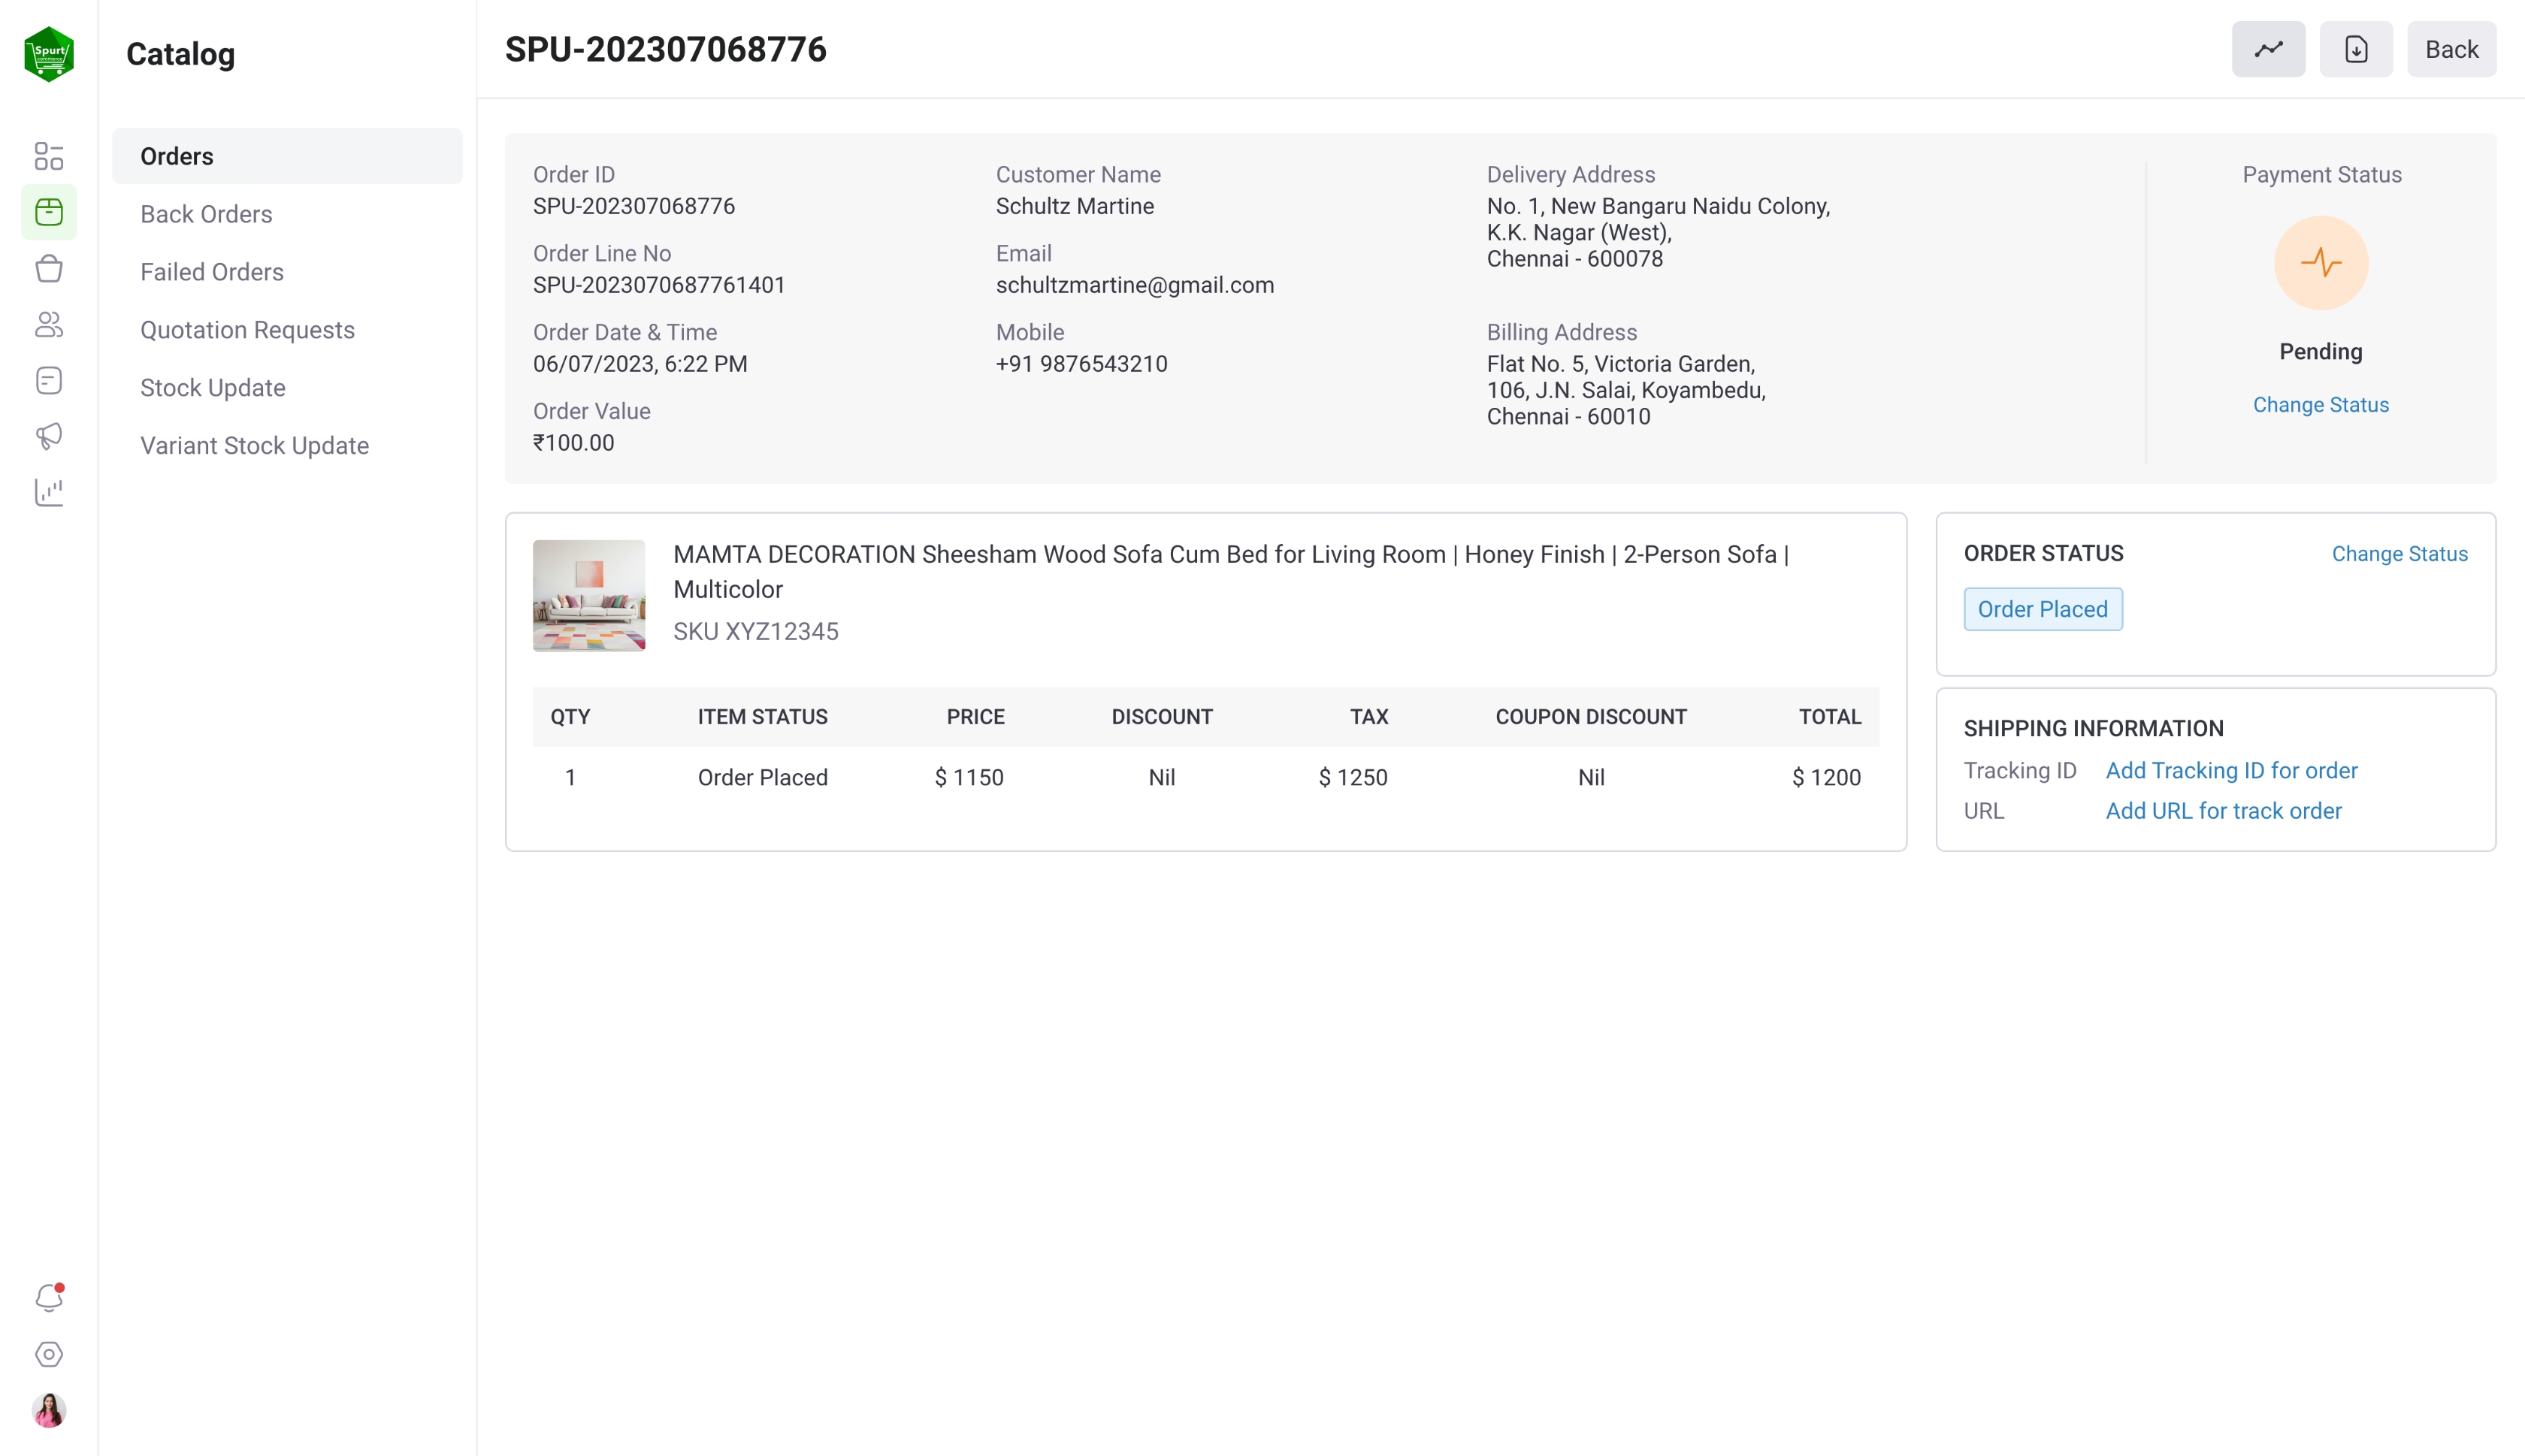This screenshot has height=1456, width=2525.
Task: Select the Dashboard grid icon
Action: point(49,154)
